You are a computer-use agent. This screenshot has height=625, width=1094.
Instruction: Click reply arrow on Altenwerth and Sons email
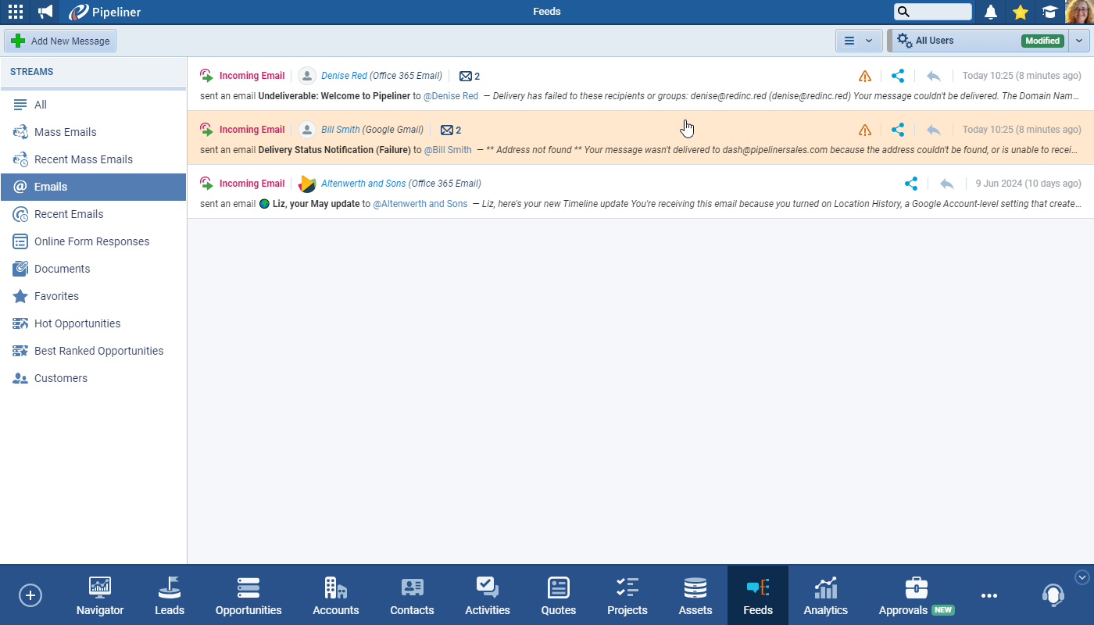tap(946, 184)
